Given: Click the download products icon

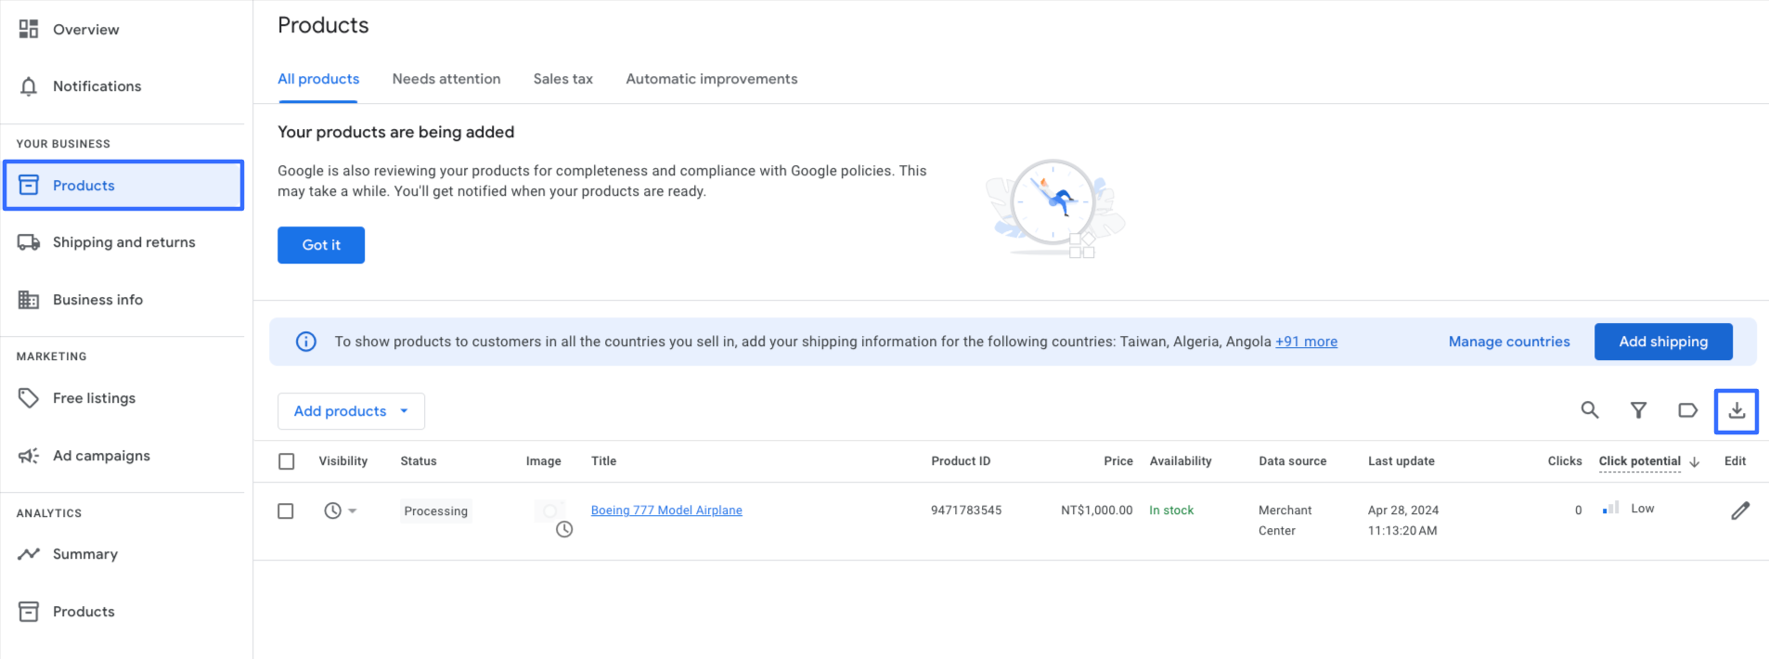Looking at the screenshot, I should (1736, 410).
